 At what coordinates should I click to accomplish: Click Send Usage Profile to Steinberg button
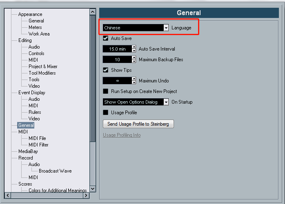138,124
